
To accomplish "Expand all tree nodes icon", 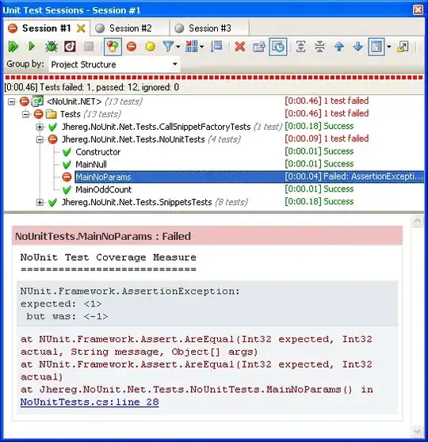I will (x=300, y=47).
